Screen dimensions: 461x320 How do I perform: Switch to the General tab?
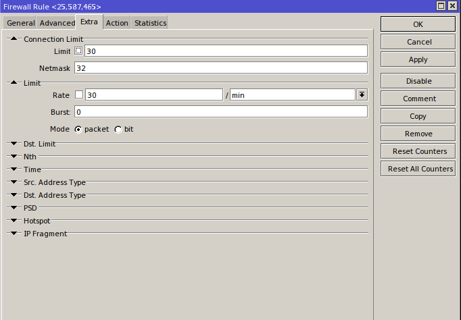20,23
